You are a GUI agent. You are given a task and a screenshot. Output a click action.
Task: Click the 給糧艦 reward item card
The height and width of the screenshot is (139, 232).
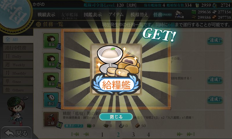(116, 69)
